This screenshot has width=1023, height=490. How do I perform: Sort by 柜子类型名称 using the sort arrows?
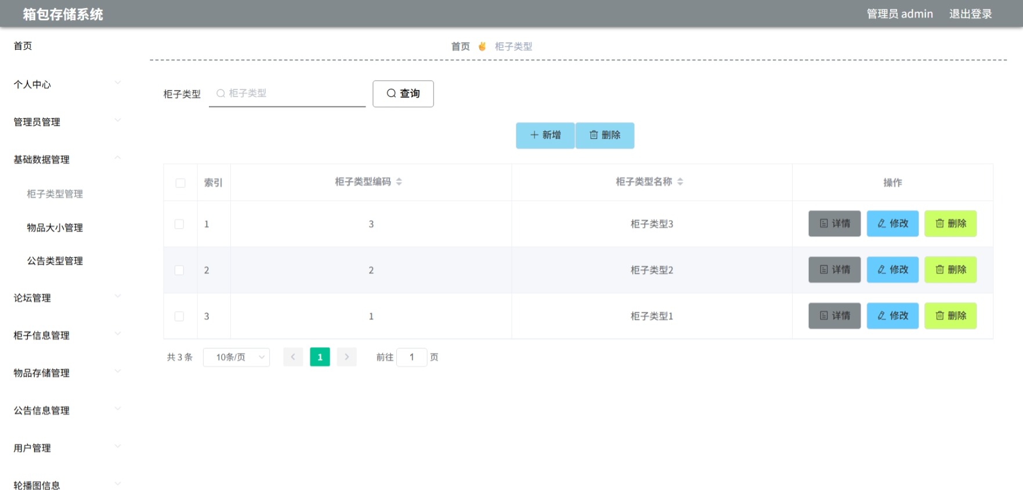680,182
